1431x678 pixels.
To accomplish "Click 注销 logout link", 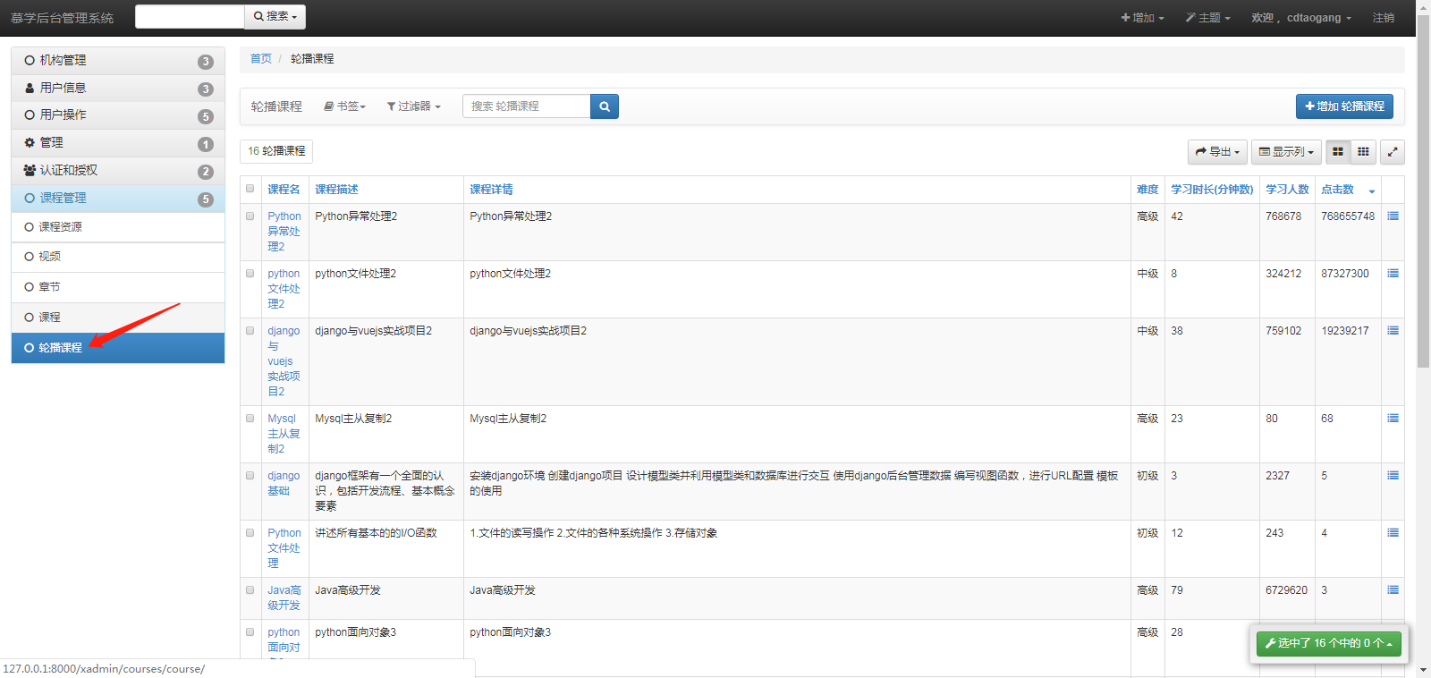I will click(1384, 18).
